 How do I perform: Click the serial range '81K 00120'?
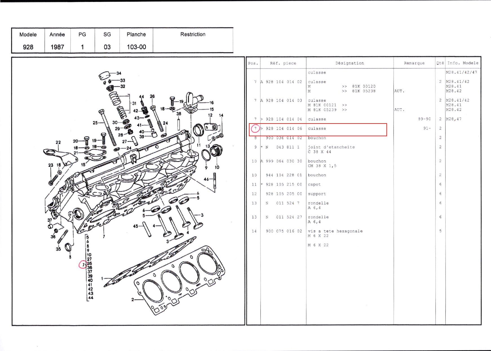point(364,86)
